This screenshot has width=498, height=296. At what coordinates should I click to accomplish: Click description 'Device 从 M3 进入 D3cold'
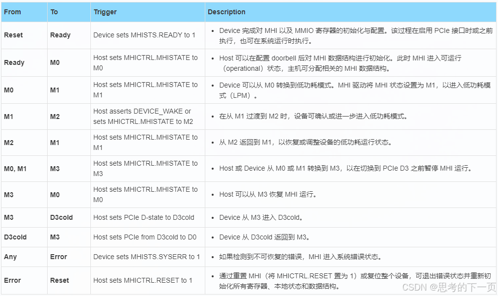point(260,217)
